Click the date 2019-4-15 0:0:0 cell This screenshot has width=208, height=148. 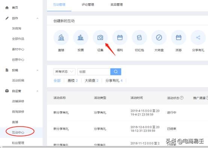click(145, 113)
